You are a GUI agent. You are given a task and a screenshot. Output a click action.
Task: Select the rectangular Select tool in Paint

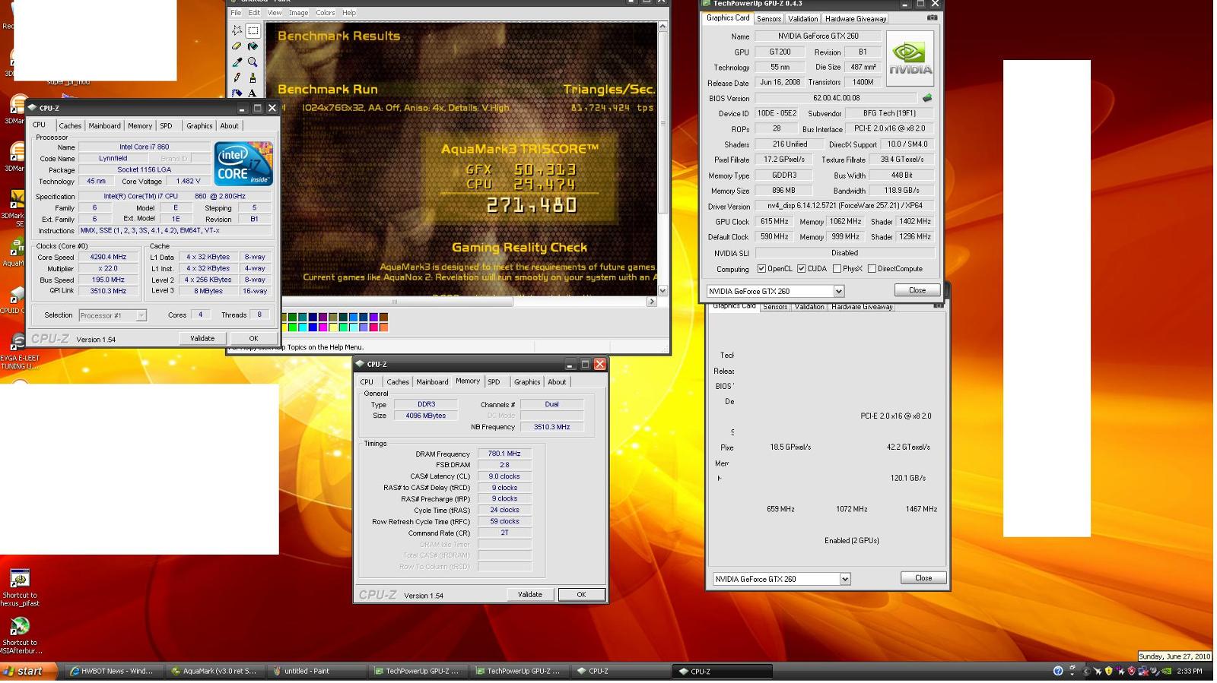pos(253,30)
